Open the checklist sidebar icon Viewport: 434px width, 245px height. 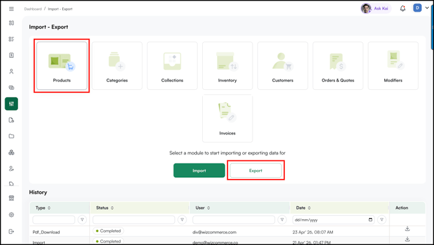tap(12, 39)
